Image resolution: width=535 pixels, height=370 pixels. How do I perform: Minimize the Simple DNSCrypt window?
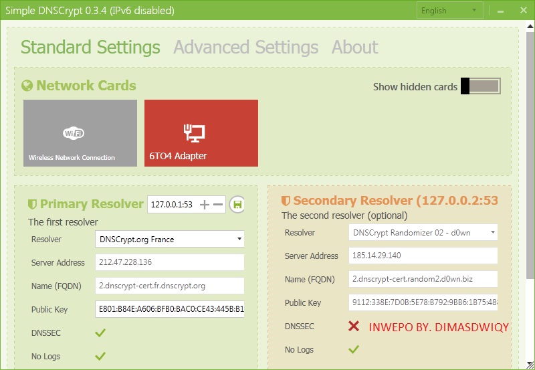500,11
